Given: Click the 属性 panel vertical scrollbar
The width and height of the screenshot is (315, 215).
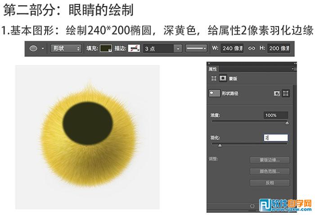Looking at the screenshot, I should (294, 143).
